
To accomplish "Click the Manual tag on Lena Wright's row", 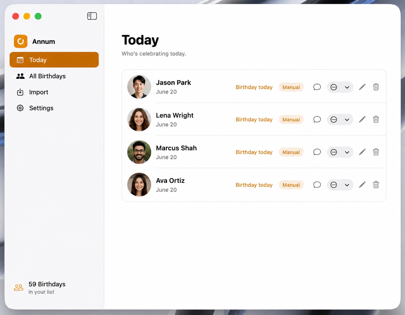I will [291, 120].
